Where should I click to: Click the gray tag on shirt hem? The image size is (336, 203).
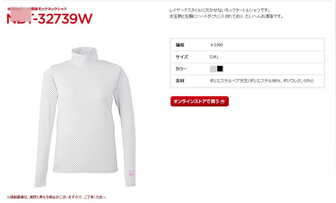click(58, 165)
